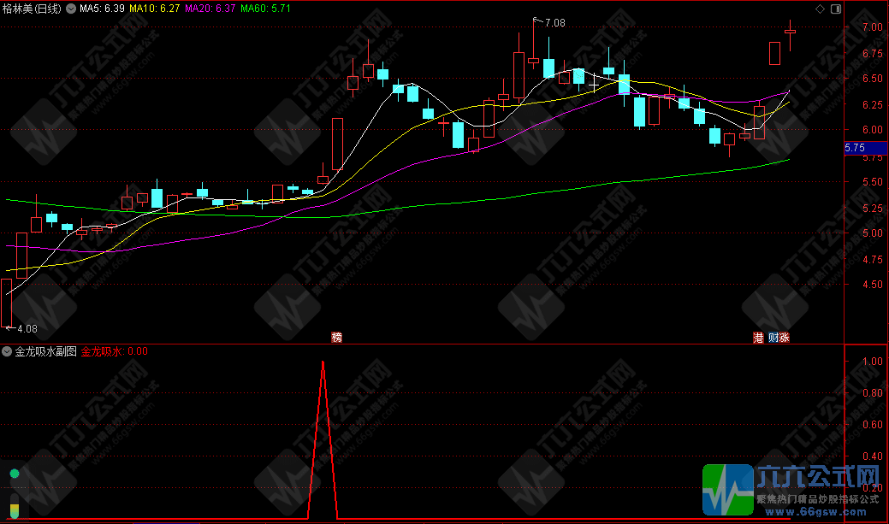Open the 财 event marker
Screen dimensions: 889x524
point(773,338)
